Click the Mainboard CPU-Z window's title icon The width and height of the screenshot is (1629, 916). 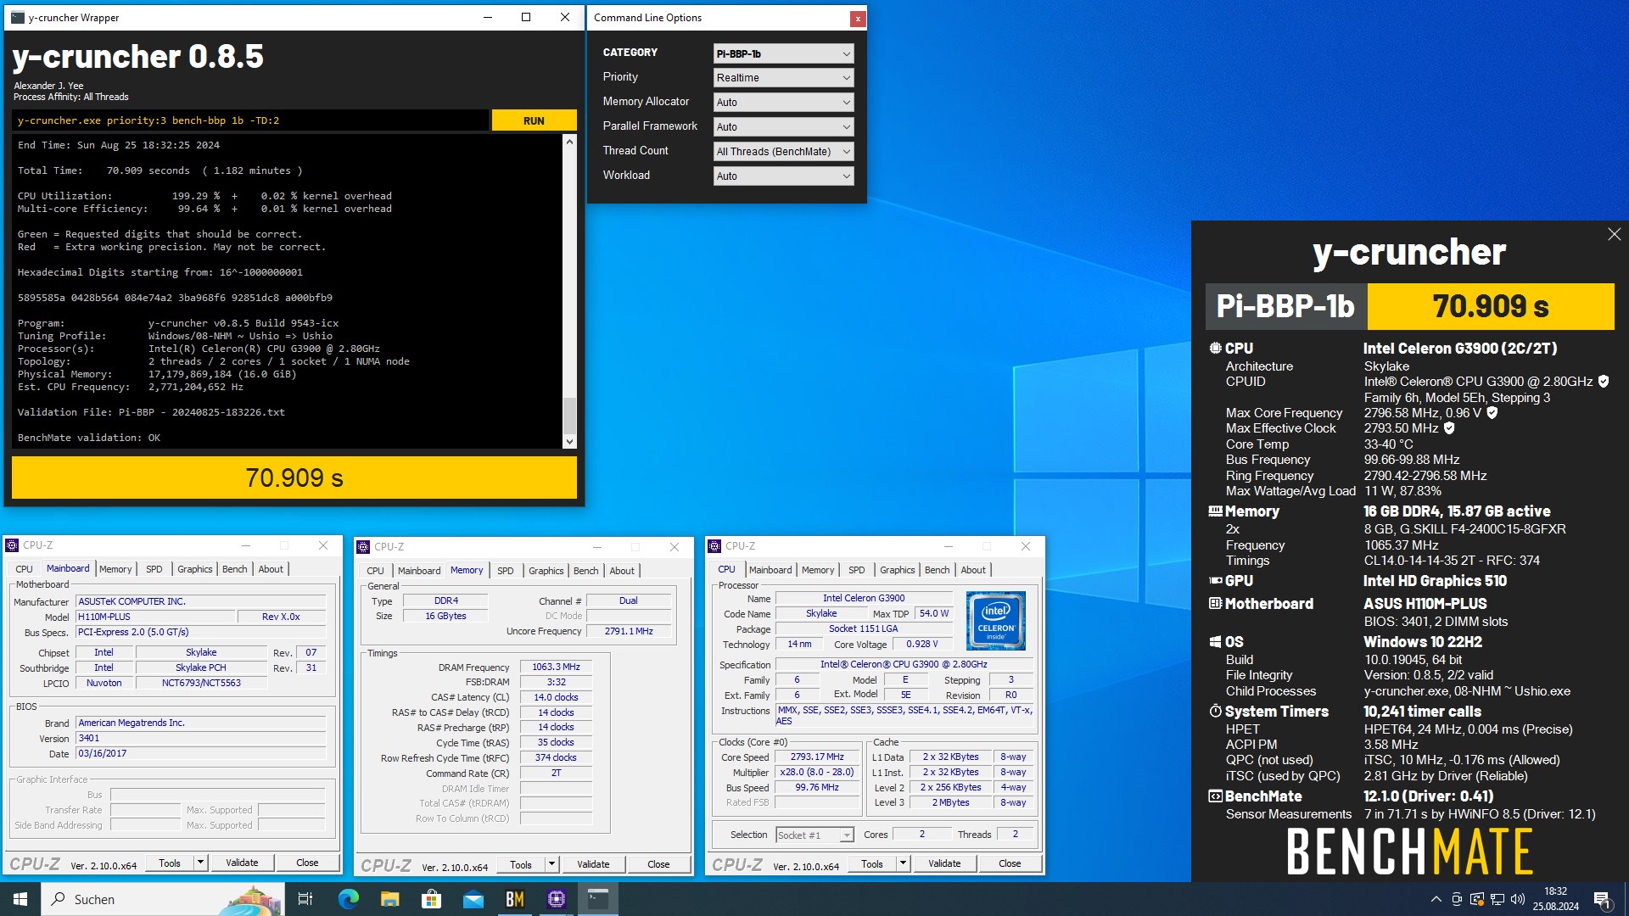(x=12, y=545)
